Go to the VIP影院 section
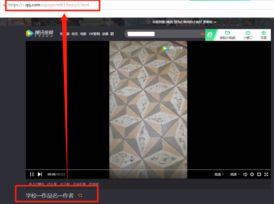 pos(94,34)
